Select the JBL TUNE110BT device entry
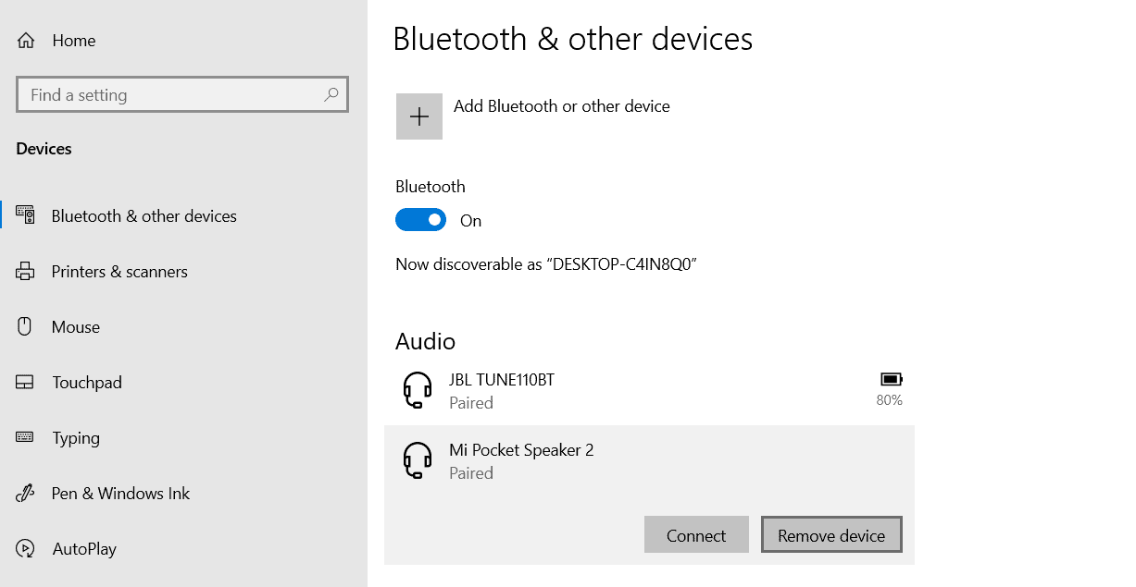Image resolution: width=1136 pixels, height=587 pixels. pyautogui.click(x=502, y=389)
